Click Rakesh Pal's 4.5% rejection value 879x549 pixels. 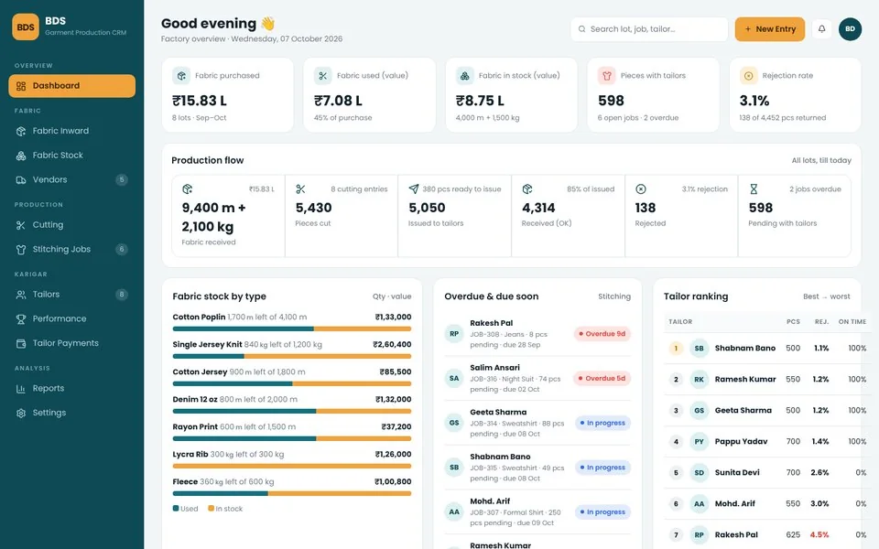819,535
